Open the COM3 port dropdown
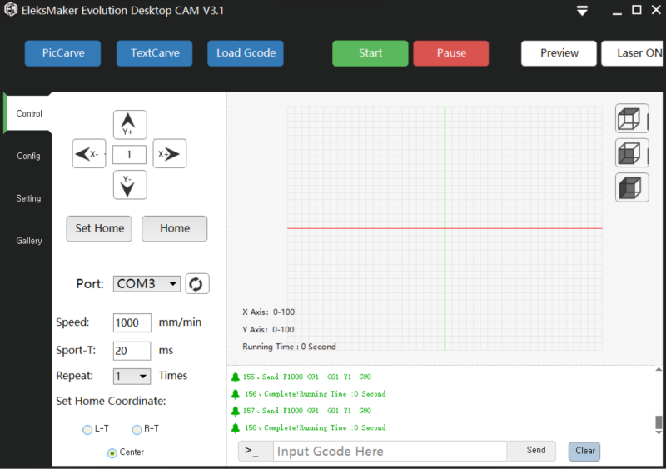 click(x=147, y=283)
